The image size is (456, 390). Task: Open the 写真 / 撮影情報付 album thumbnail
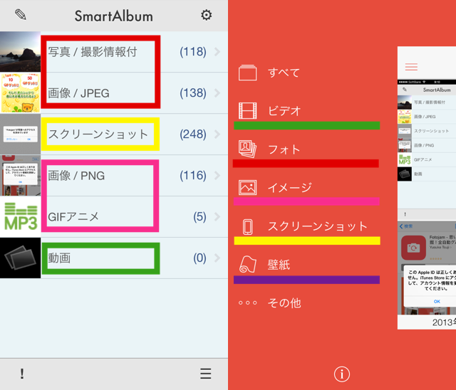point(21,52)
